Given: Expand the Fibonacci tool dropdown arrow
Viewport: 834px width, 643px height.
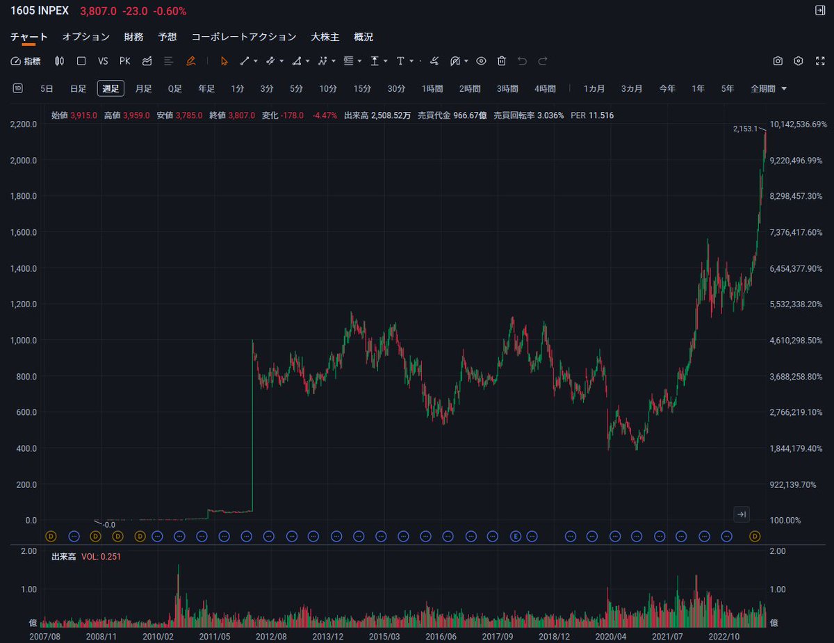Looking at the screenshot, I should [x=359, y=61].
